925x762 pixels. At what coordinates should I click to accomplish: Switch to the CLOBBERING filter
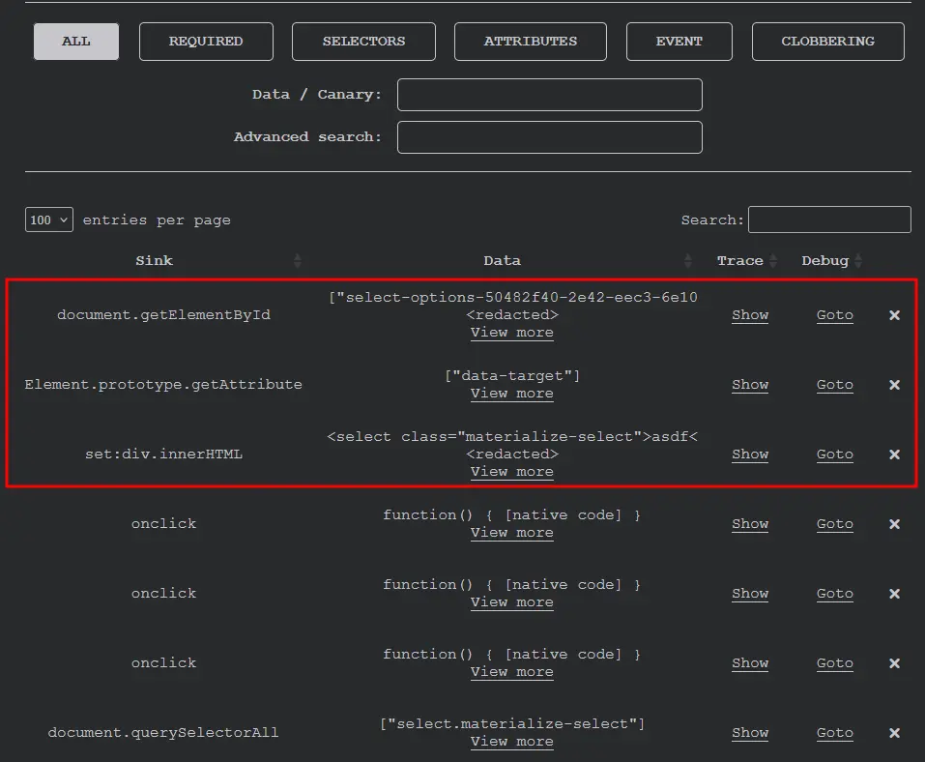pos(827,42)
